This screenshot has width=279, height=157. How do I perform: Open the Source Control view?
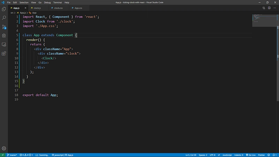(x=4, y=27)
